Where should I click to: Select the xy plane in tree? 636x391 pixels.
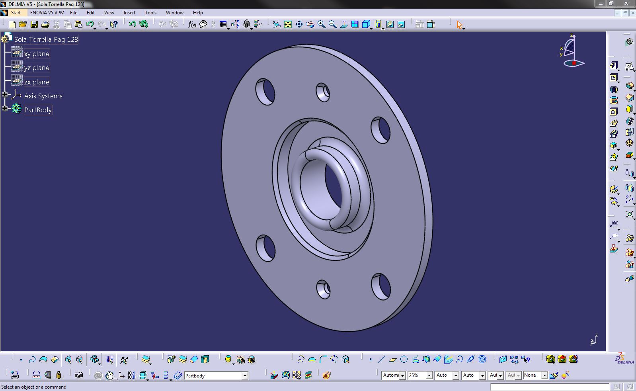pos(37,54)
